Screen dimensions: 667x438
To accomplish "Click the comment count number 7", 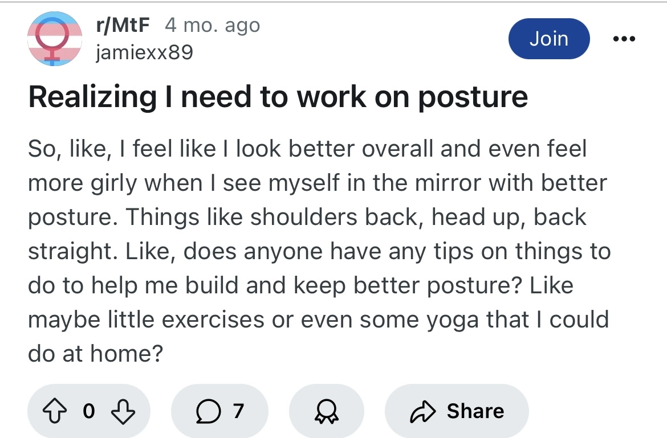I will (238, 411).
